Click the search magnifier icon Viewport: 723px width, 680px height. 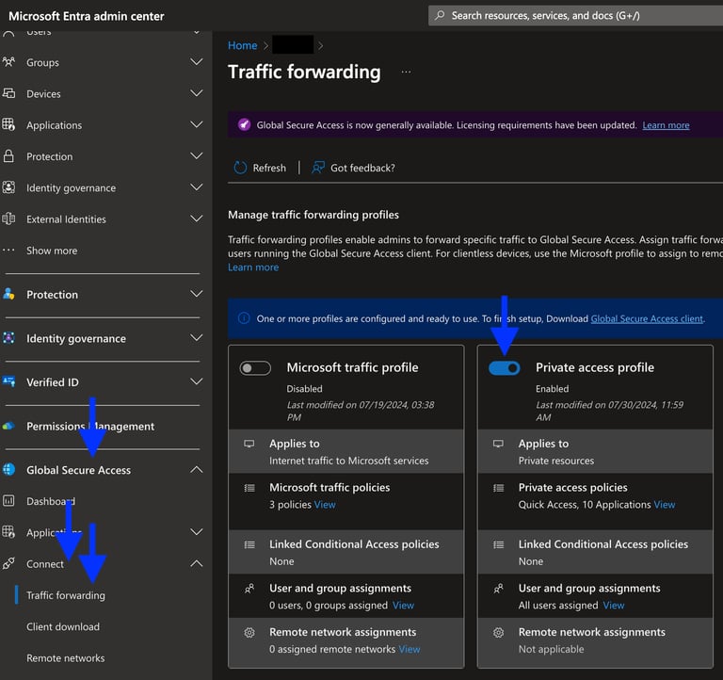tap(440, 15)
